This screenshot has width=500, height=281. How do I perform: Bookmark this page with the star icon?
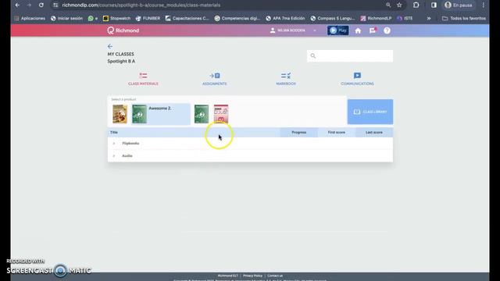399,5
